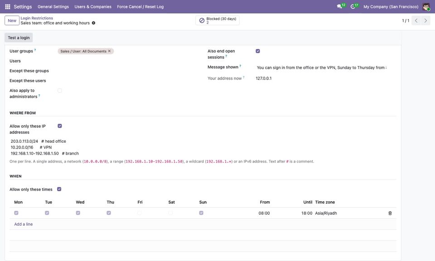Click the User groups help question mark

35,50
